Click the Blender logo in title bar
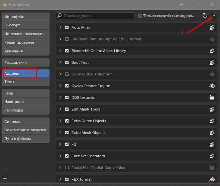 (x=4, y=4)
